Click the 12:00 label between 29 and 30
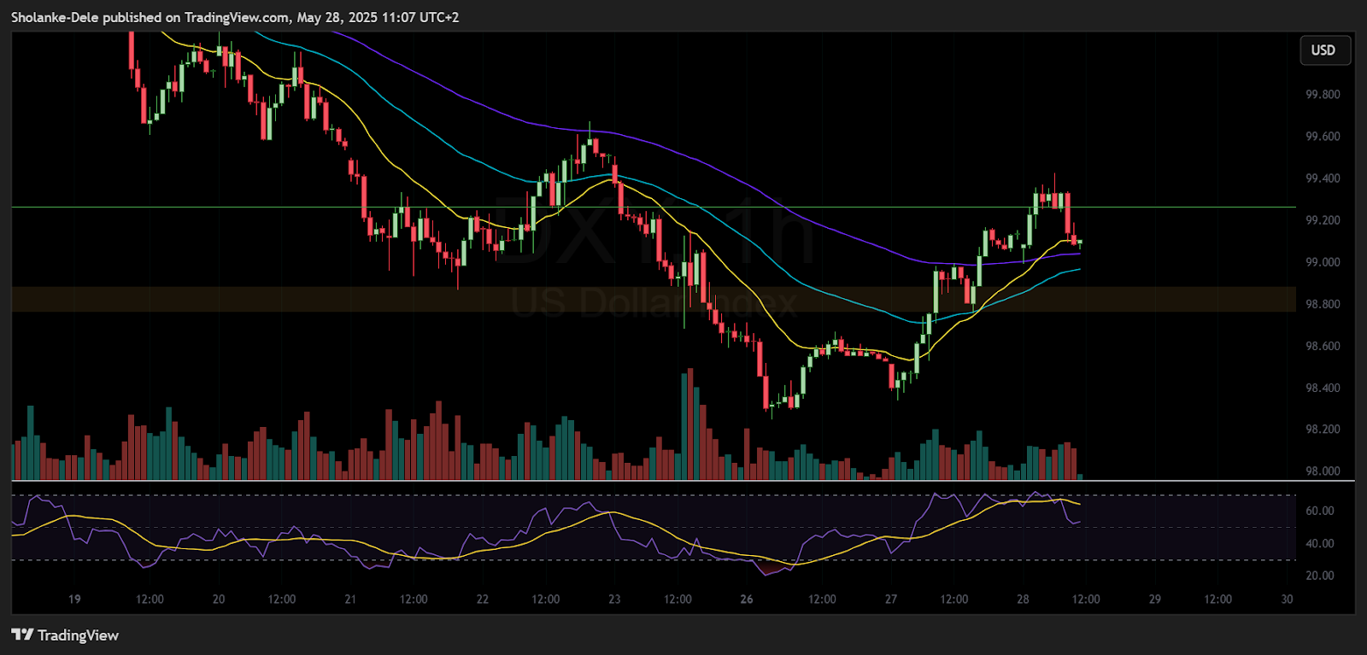Image resolution: width=1367 pixels, height=655 pixels. (x=1218, y=599)
